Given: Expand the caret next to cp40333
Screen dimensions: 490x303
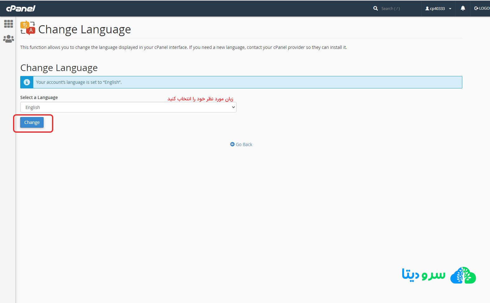Looking at the screenshot, I should pos(450,9).
